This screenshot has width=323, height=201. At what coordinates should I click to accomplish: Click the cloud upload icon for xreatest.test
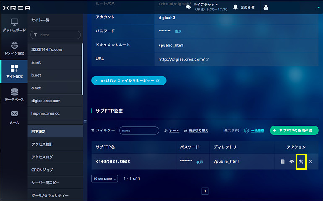click(x=292, y=162)
